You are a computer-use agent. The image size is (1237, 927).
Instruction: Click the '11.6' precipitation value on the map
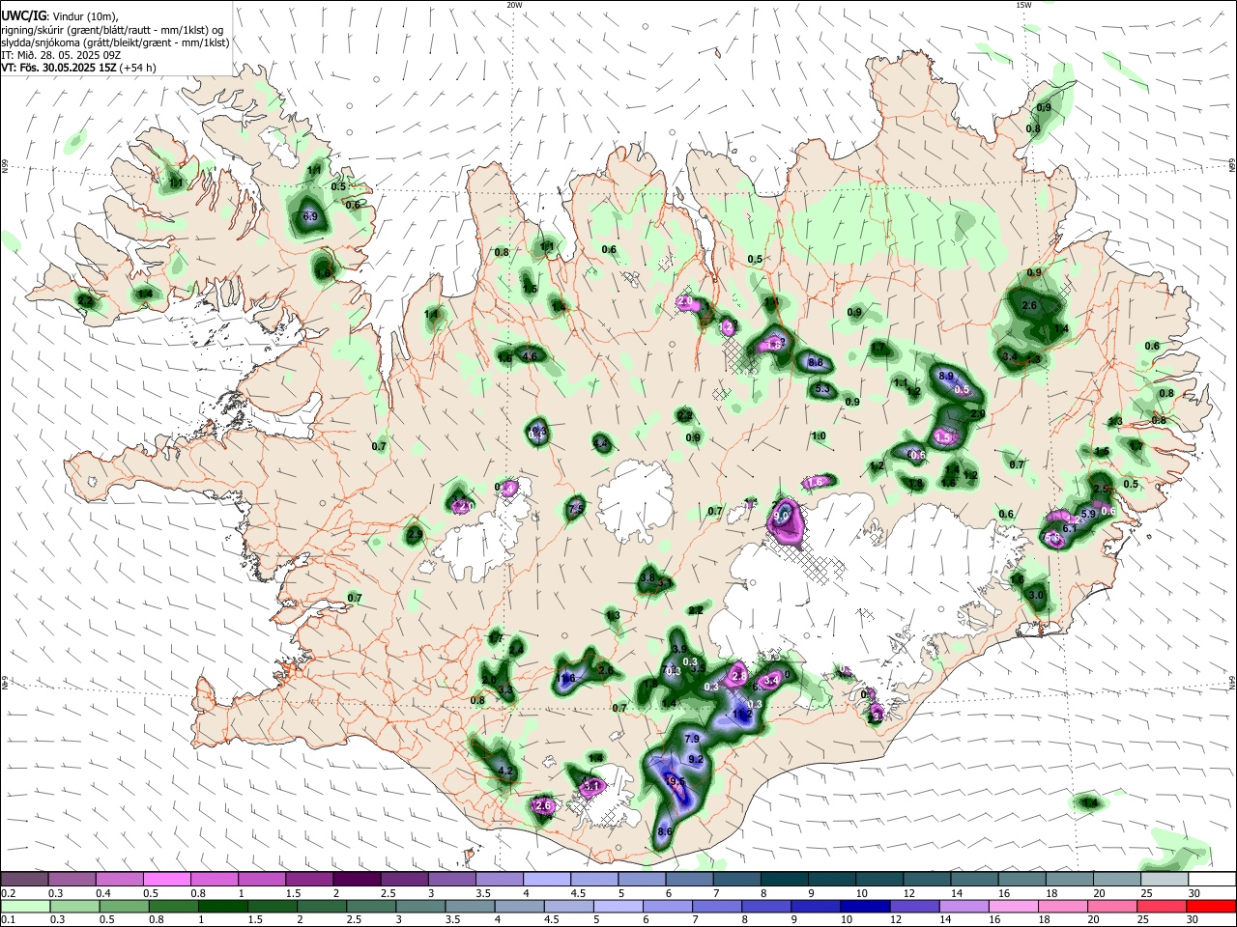pyautogui.click(x=566, y=679)
